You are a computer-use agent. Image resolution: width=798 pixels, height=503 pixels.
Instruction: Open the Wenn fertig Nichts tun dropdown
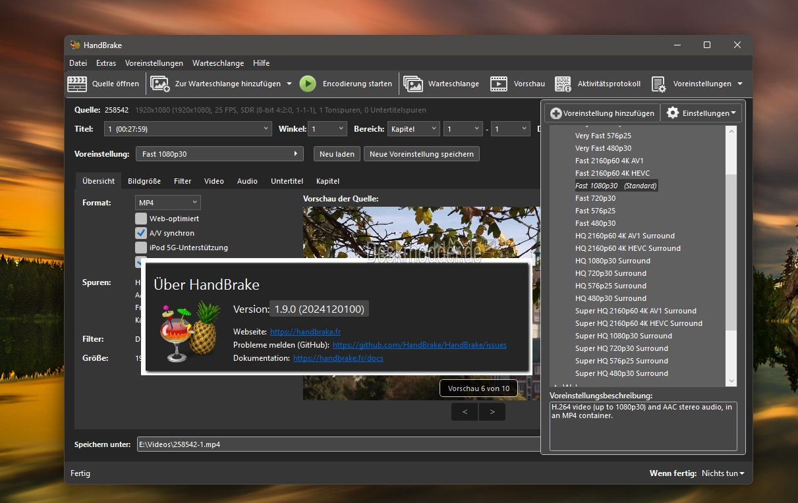coord(723,473)
